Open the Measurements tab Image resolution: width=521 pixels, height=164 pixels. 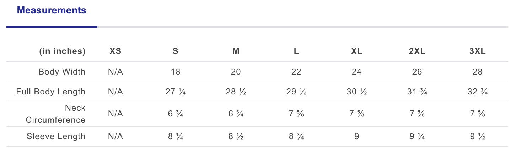(x=52, y=10)
